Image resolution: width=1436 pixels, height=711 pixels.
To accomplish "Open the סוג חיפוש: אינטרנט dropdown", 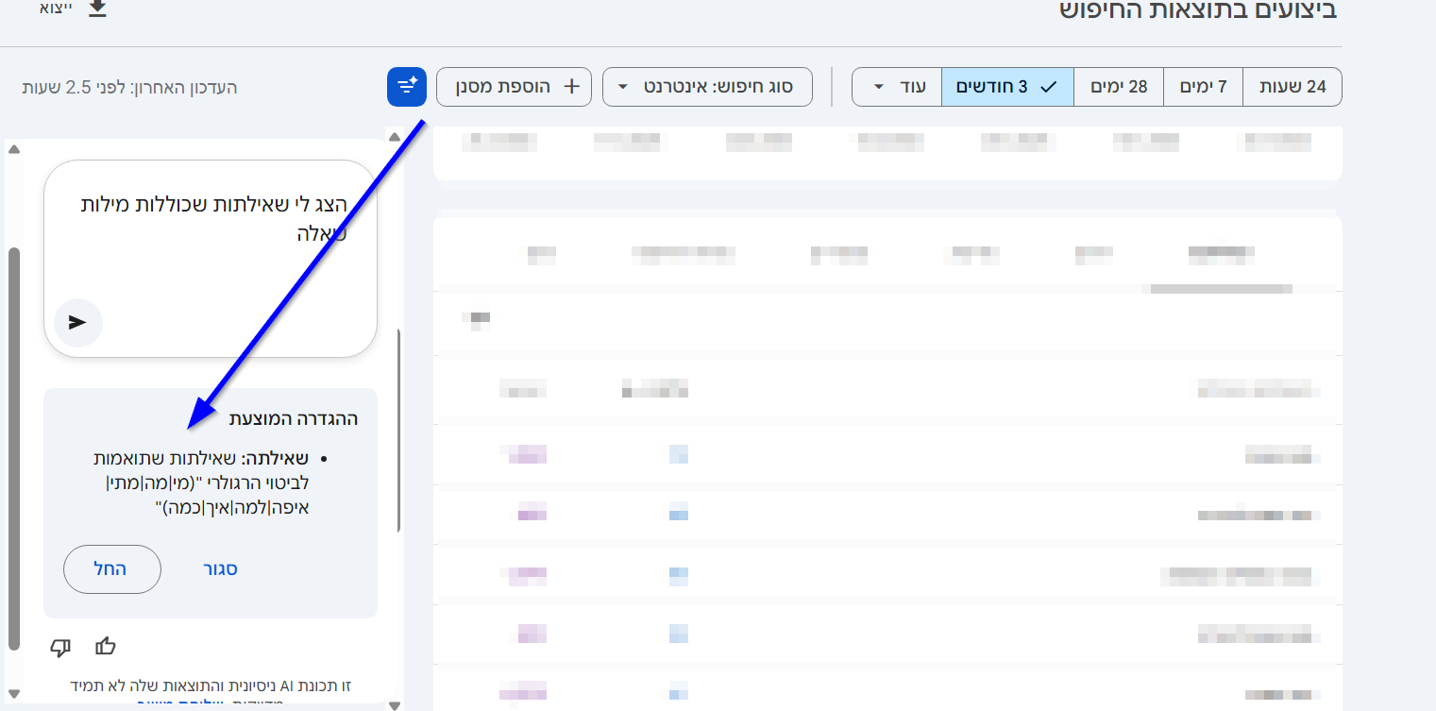I will point(707,87).
